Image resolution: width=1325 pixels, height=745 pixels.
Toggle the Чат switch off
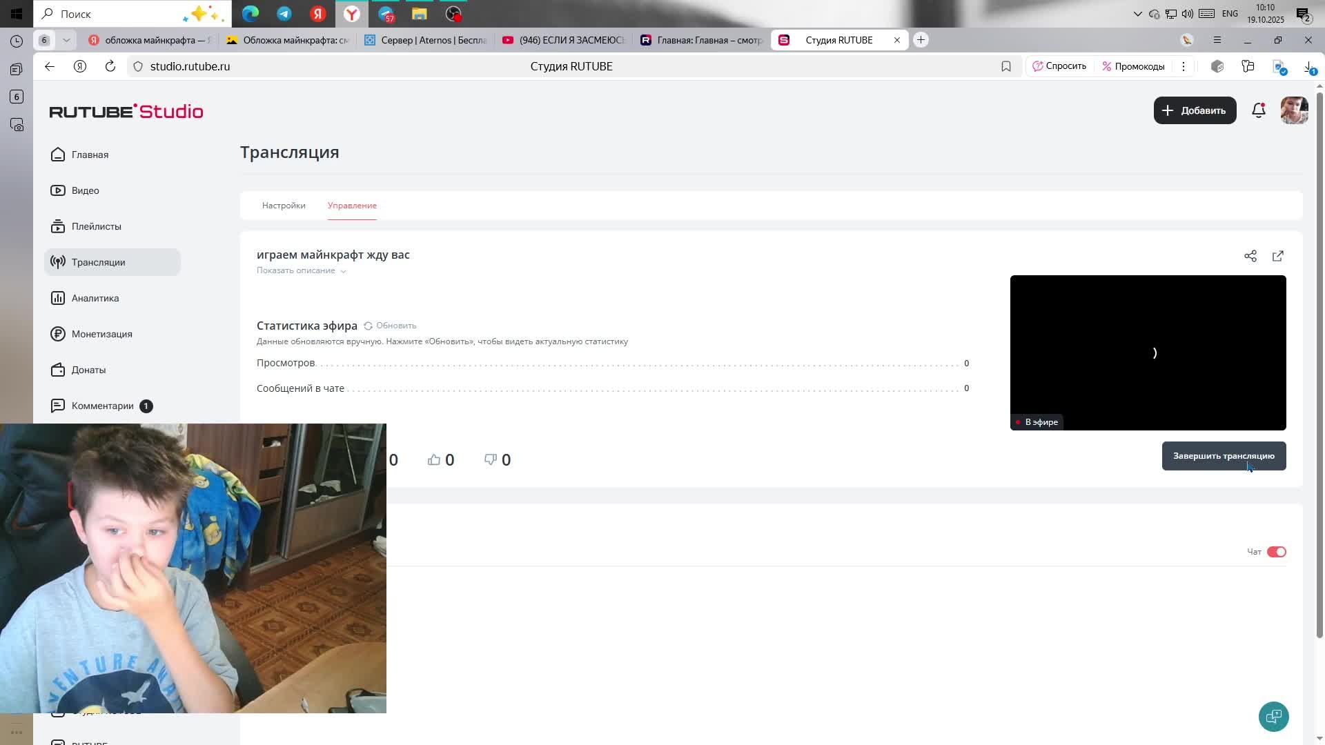coord(1276,552)
